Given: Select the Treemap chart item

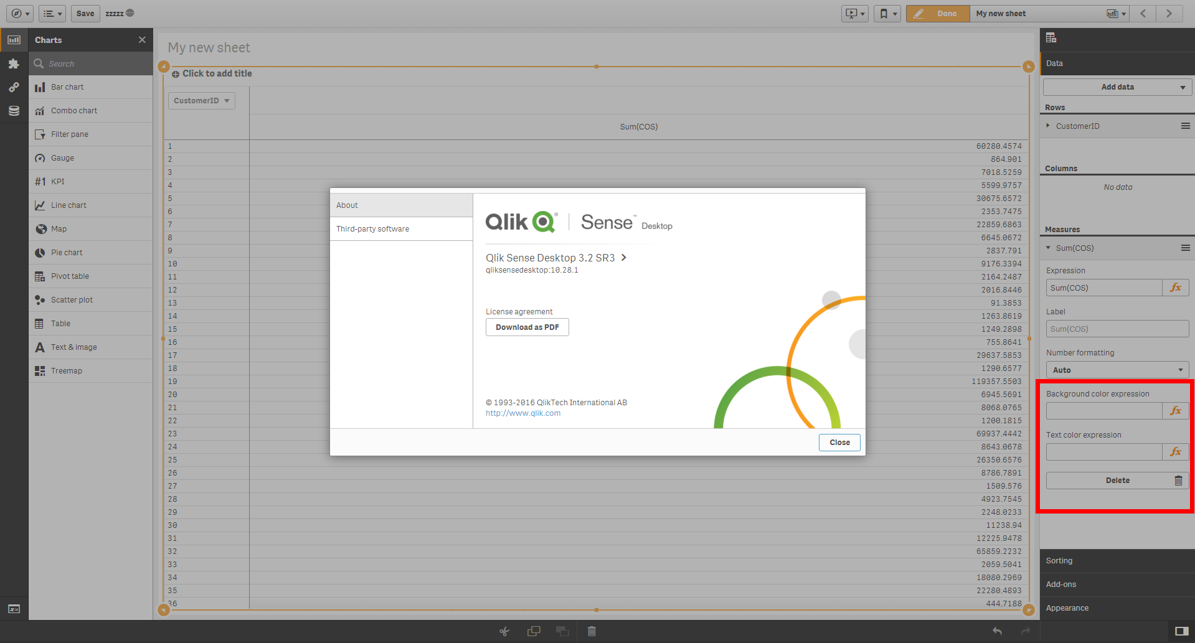Looking at the screenshot, I should click(91, 371).
